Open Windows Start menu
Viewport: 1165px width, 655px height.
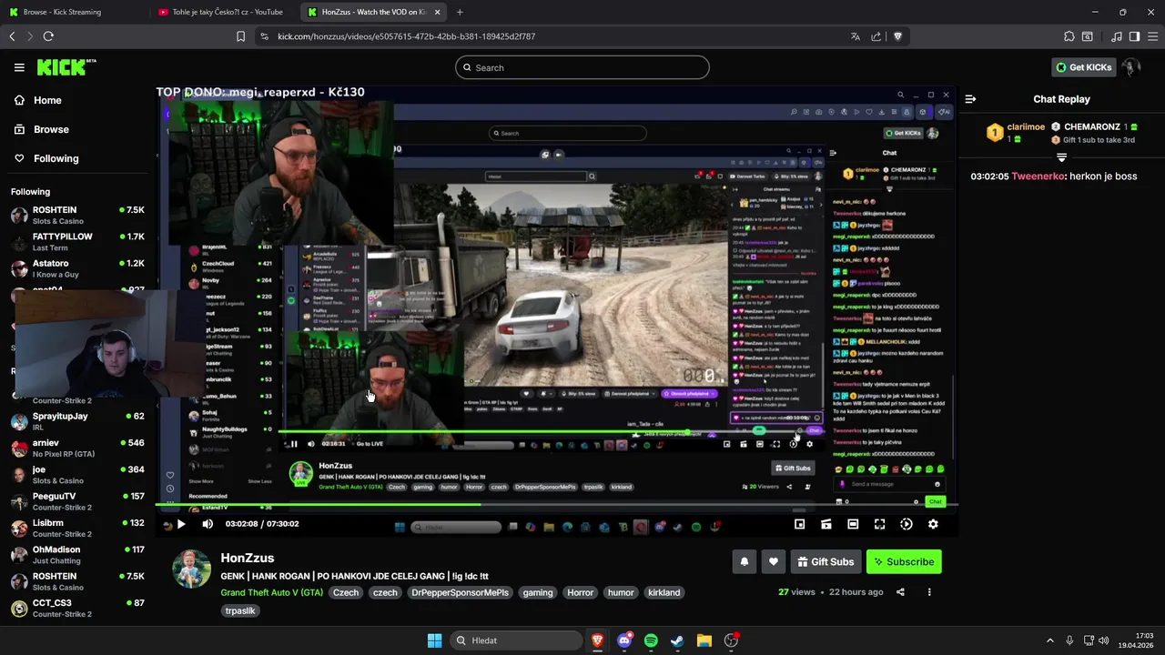pyautogui.click(x=435, y=640)
